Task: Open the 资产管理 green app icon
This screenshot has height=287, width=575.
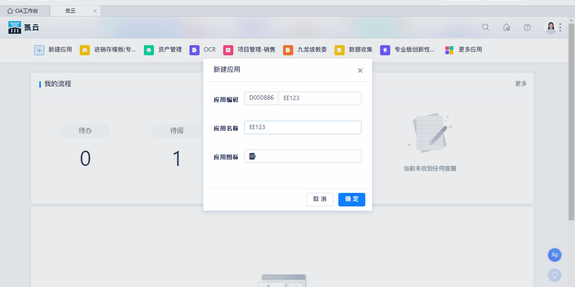Action: point(149,50)
